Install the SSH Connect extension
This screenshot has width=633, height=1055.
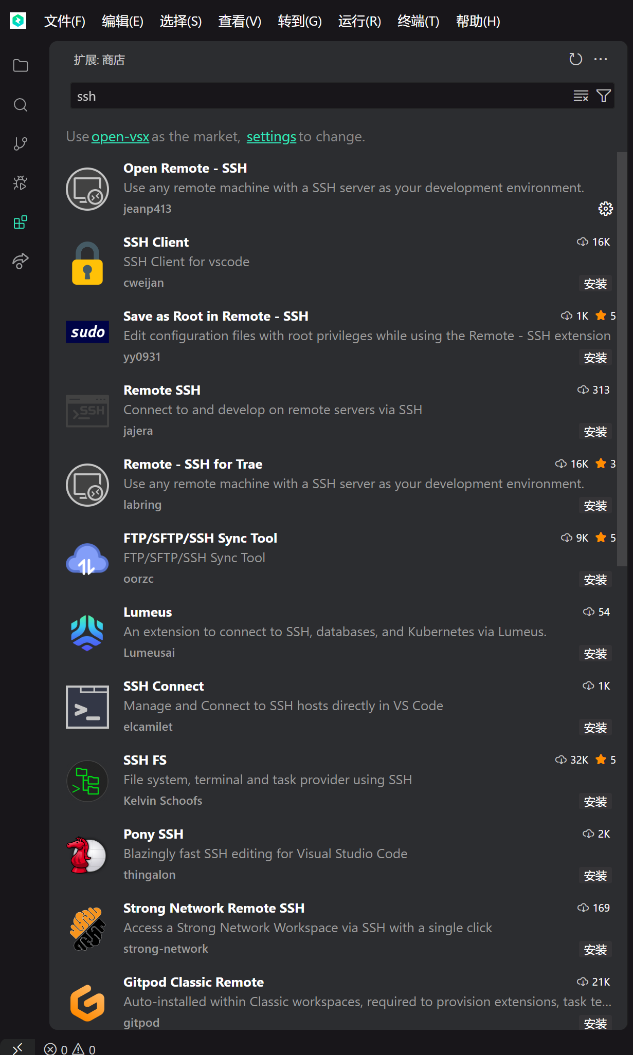click(x=595, y=728)
